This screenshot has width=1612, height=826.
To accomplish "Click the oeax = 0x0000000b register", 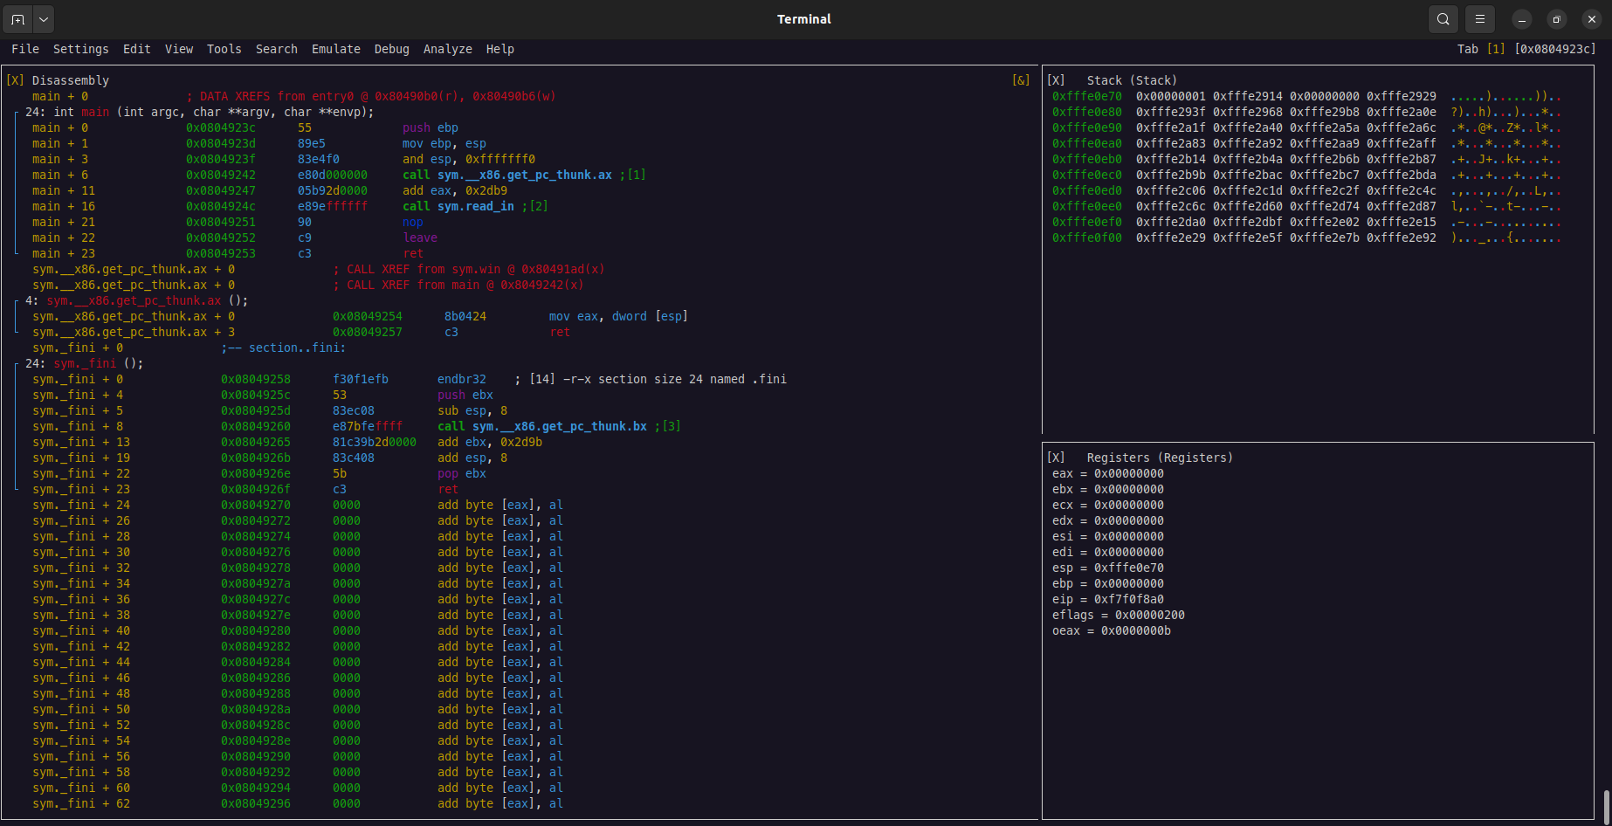I will pos(1112,630).
